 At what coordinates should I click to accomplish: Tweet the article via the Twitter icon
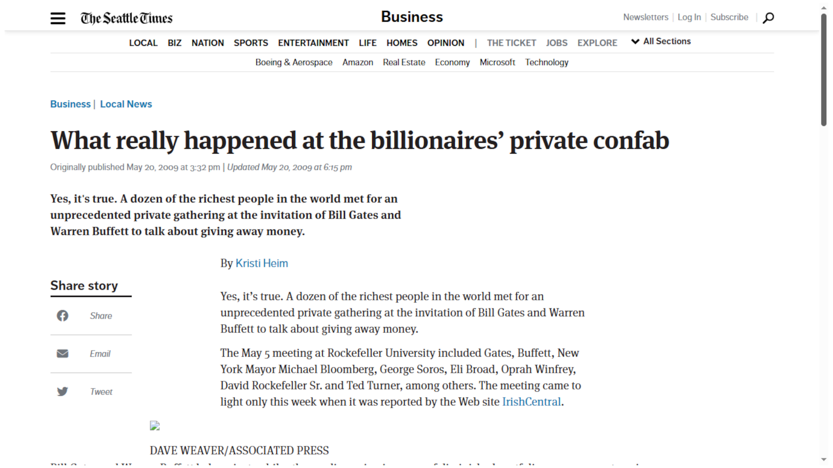click(x=62, y=391)
